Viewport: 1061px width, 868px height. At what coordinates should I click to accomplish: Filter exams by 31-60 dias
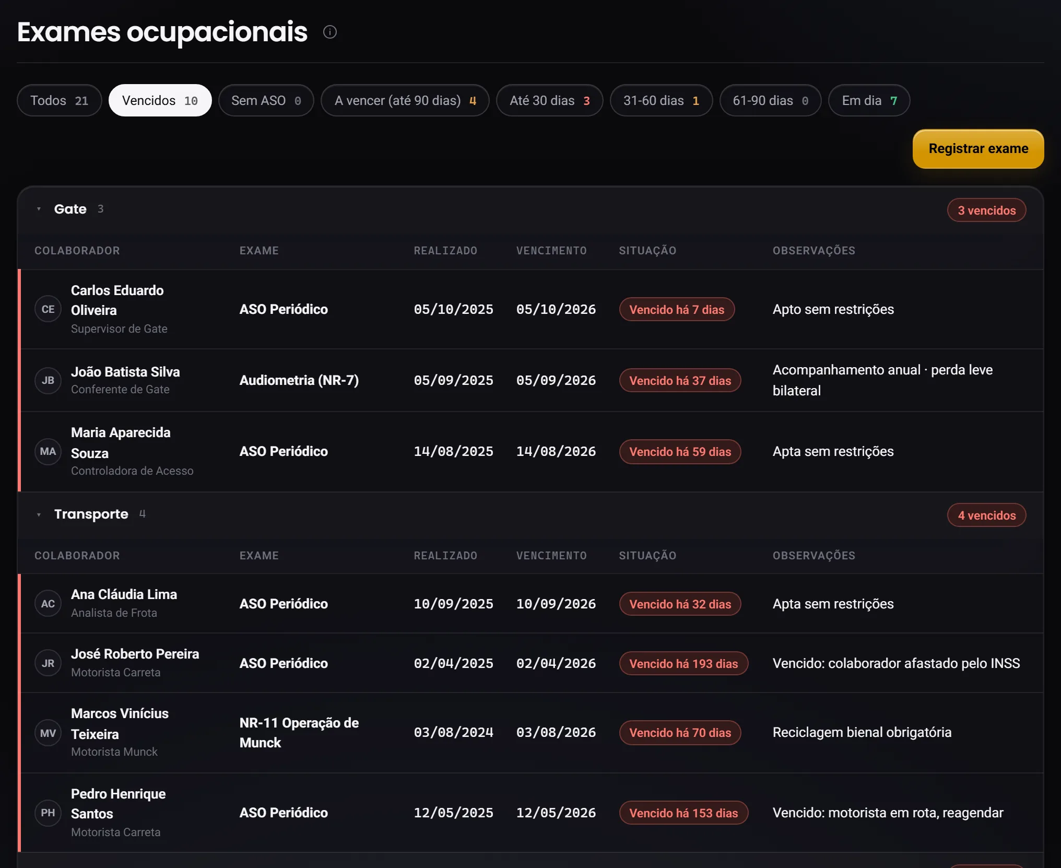pos(661,100)
